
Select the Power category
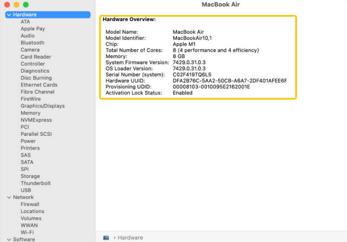28,141
